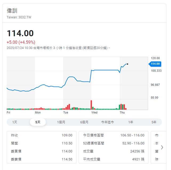
Task: Click the +5.00 (+4.59%) price change
Action: pos(21,42)
